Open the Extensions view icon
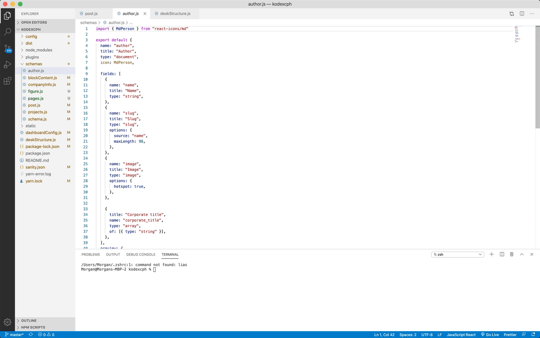This screenshot has height=338, width=540. click(7, 82)
